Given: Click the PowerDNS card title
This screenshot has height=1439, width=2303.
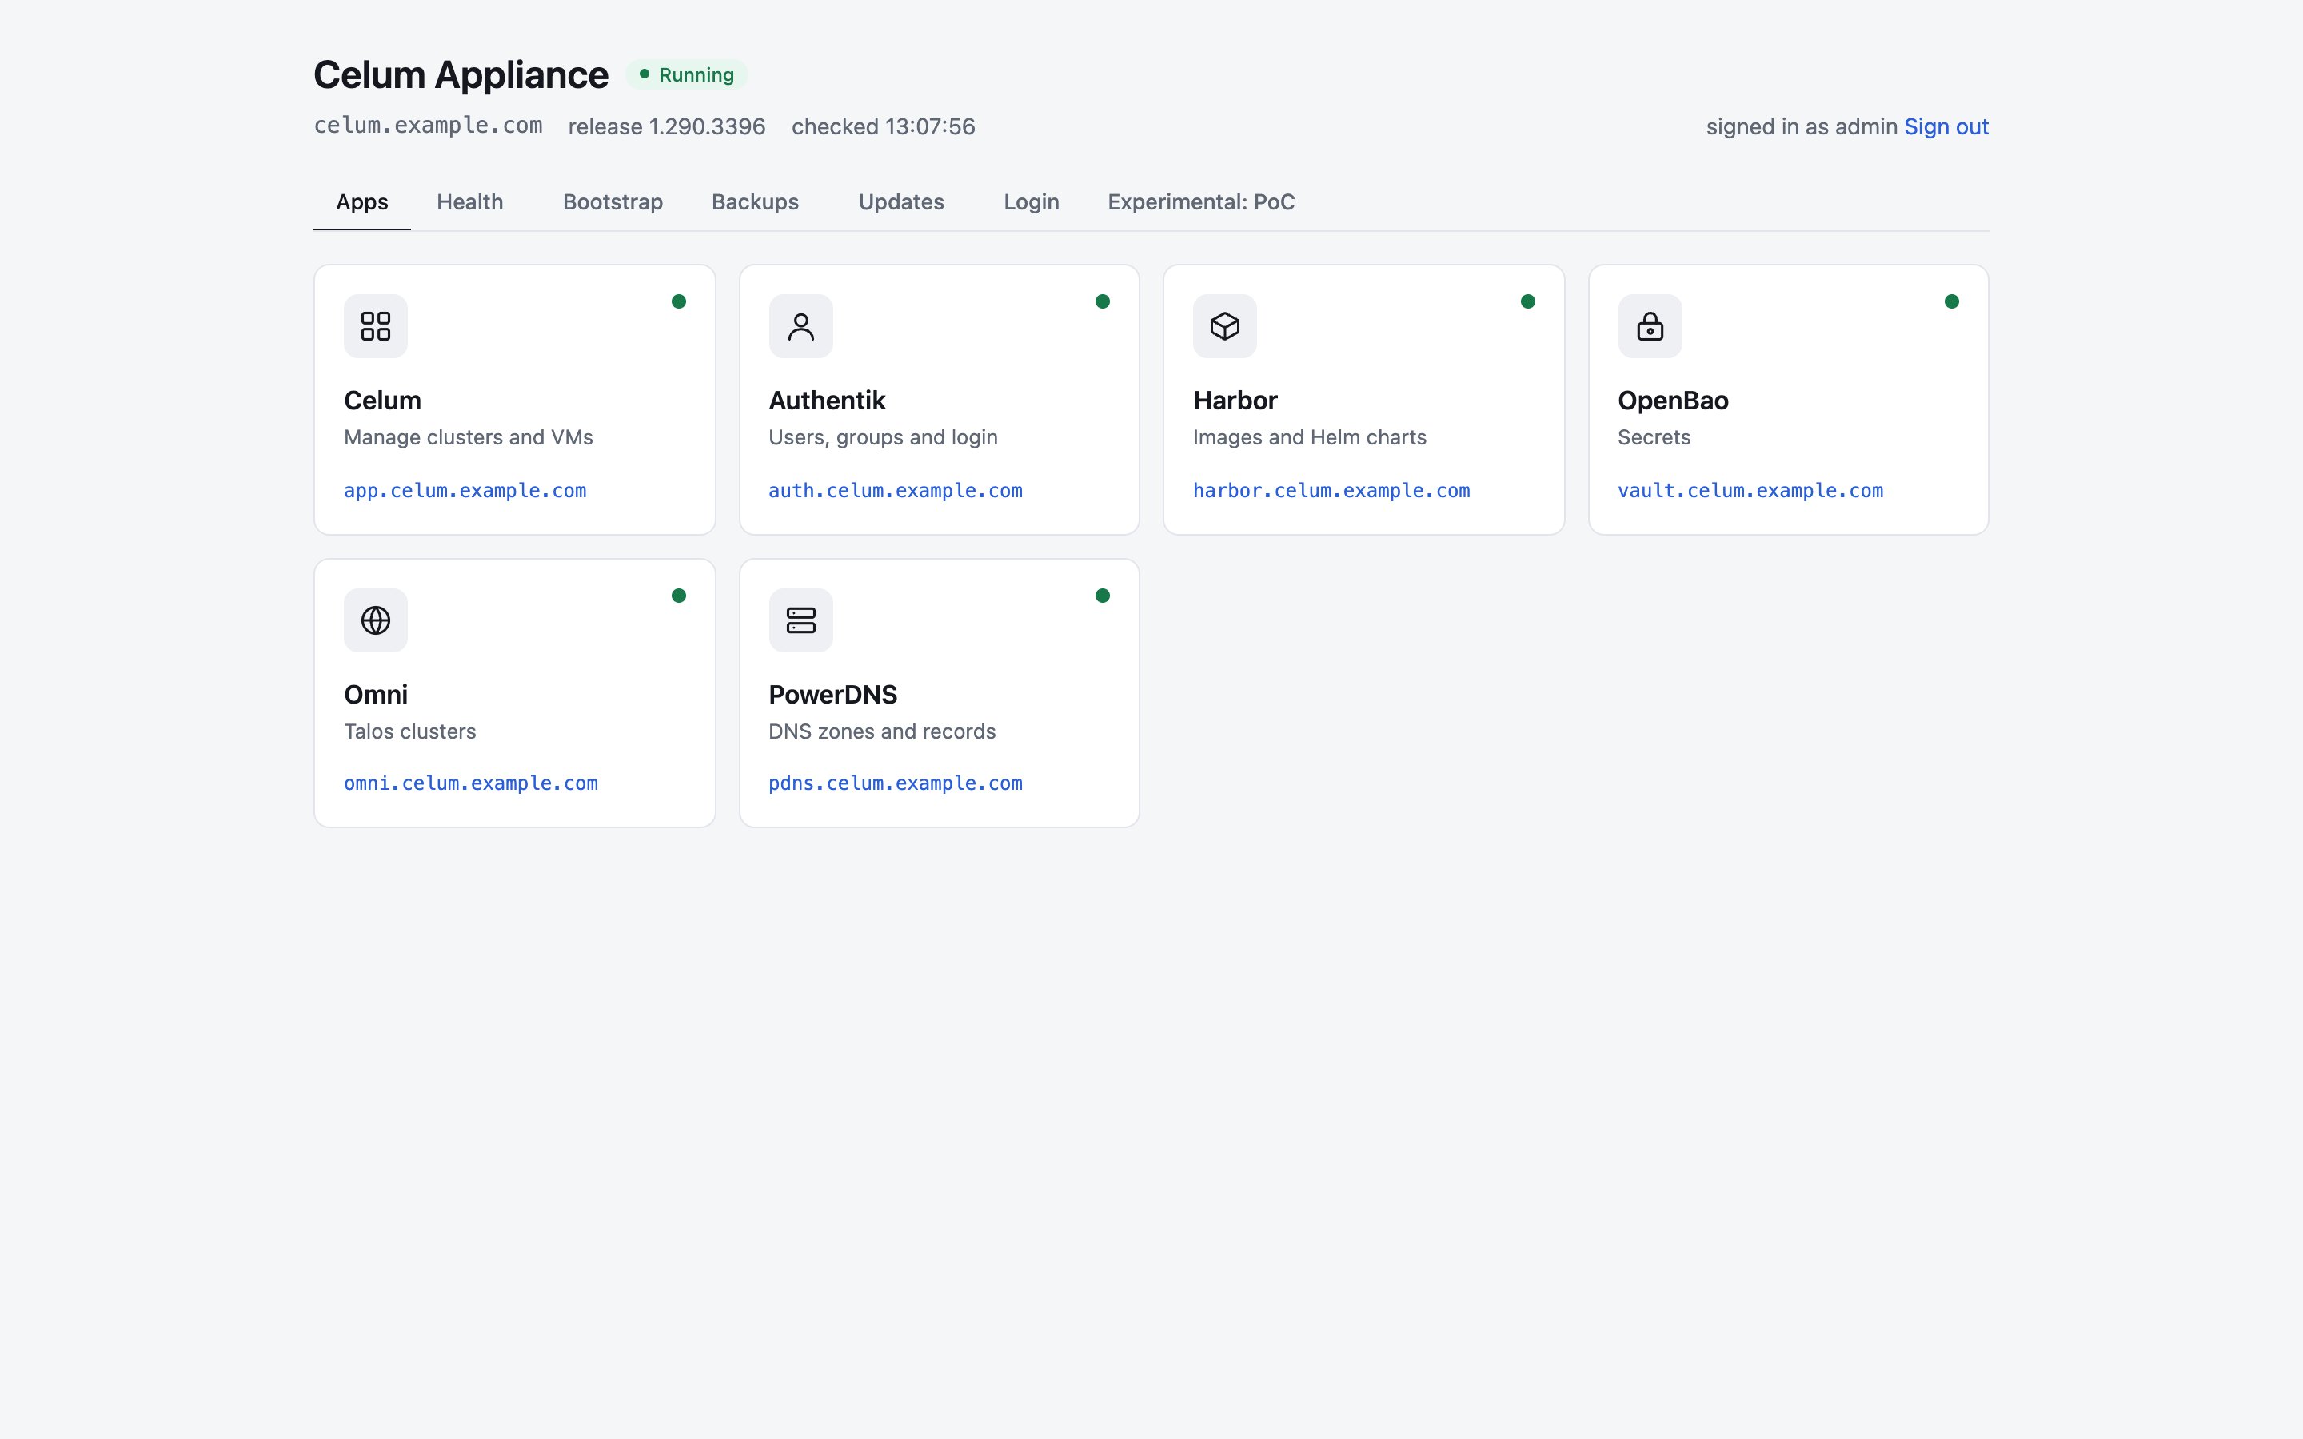Looking at the screenshot, I should coord(832,695).
